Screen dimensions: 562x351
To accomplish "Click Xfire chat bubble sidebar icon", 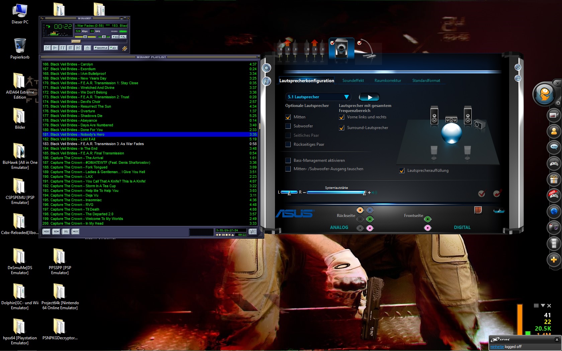I will click(554, 147).
